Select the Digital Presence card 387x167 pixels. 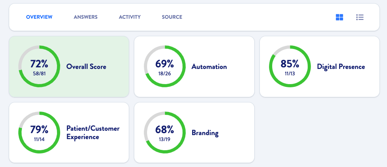click(320, 67)
